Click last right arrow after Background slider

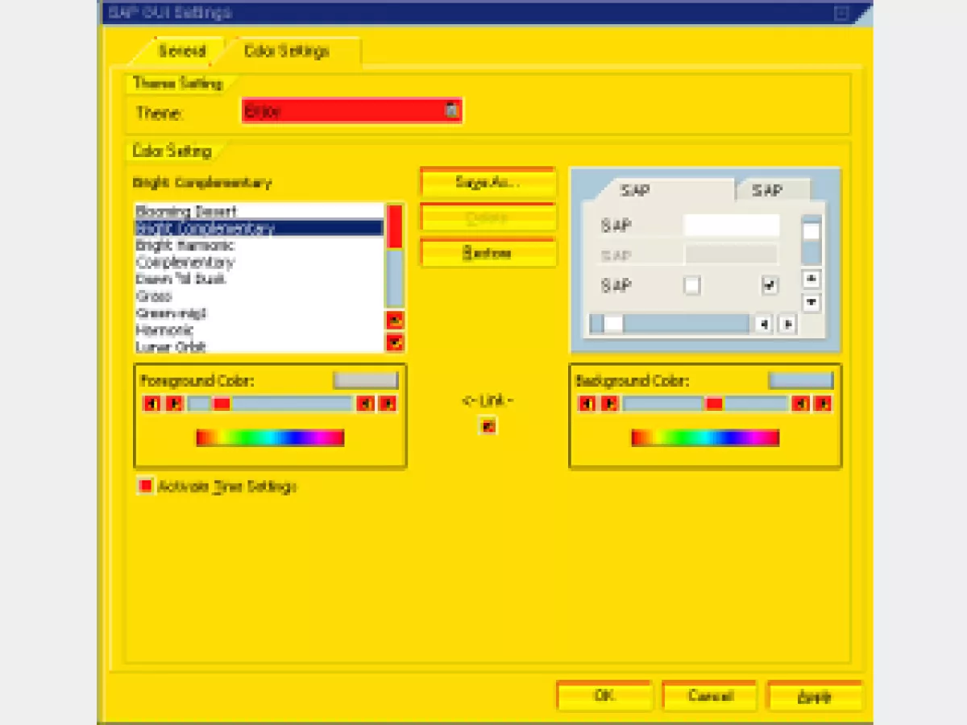point(823,404)
